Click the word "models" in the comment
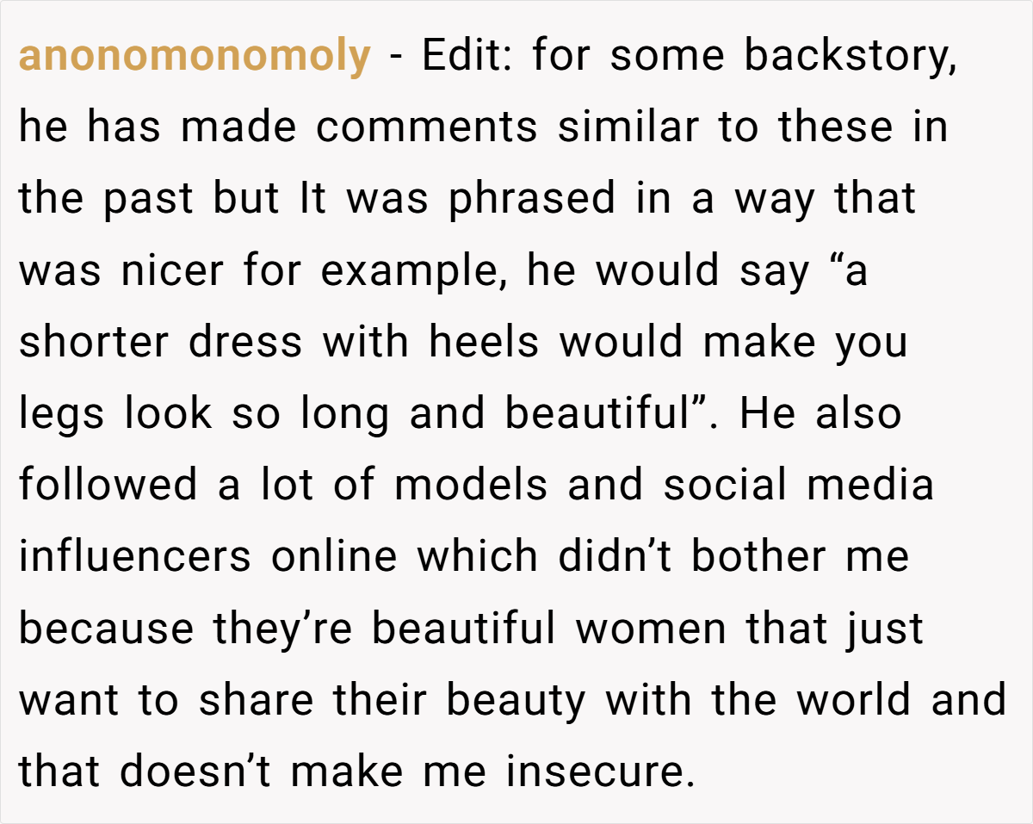This screenshot has width=1033, height=824. [471, 486]
